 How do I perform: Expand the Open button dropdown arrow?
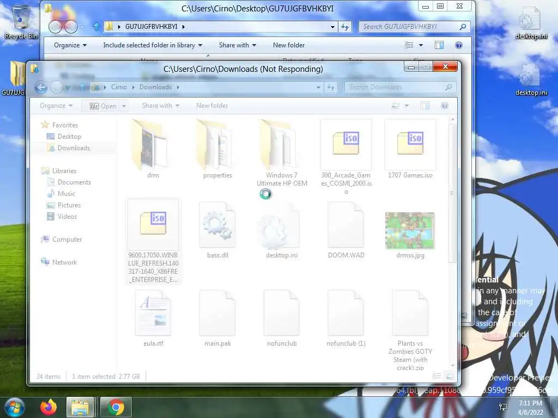coord(124,106)
